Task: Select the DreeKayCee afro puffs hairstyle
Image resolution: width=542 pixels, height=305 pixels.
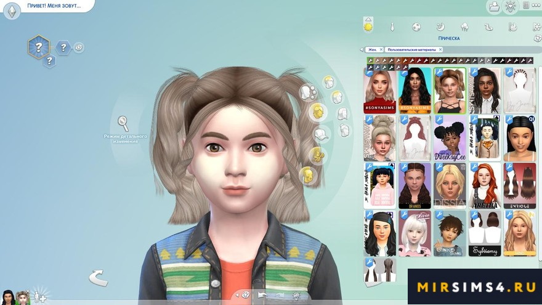Action: click(x=450, y=138)
